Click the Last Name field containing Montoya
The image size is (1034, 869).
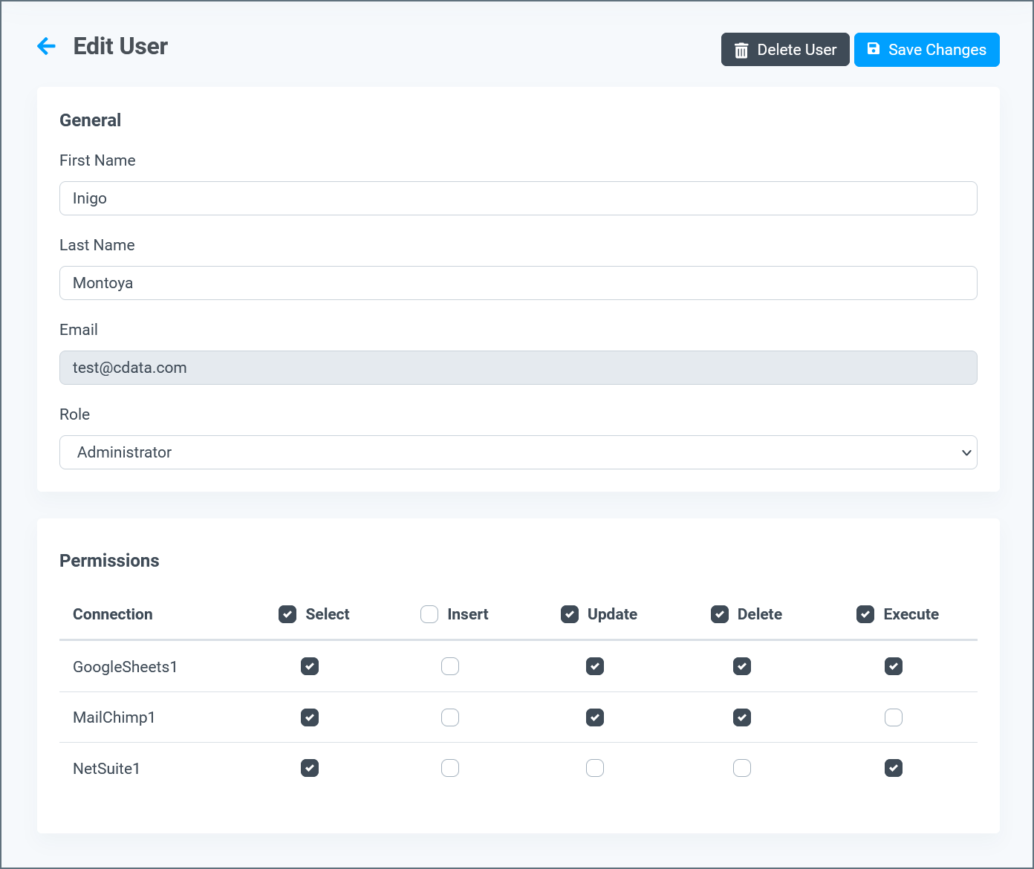point(518,283)
